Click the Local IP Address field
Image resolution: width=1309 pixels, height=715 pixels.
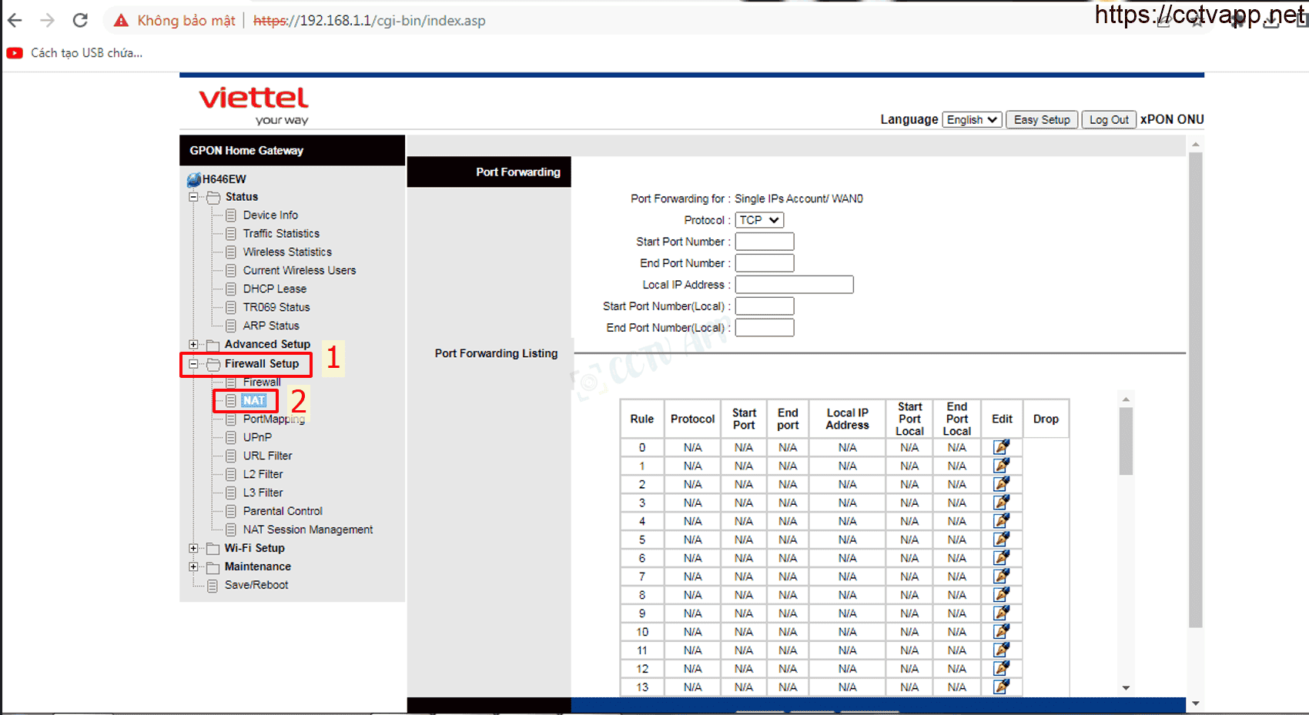794,285
